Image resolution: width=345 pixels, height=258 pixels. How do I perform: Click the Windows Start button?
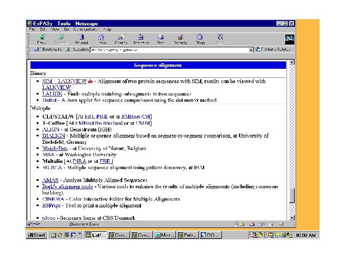pos(36,235)
